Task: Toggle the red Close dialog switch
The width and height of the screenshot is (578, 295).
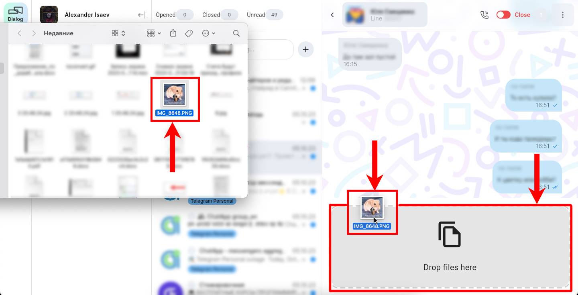Action: click(x=503, y=15)
